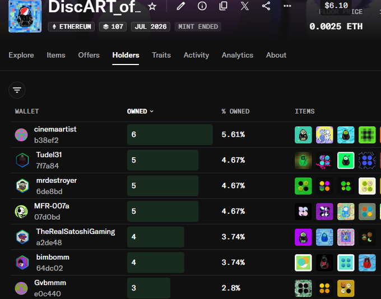
Task: Click the 5.61% owned value
Action: (233, 135)
